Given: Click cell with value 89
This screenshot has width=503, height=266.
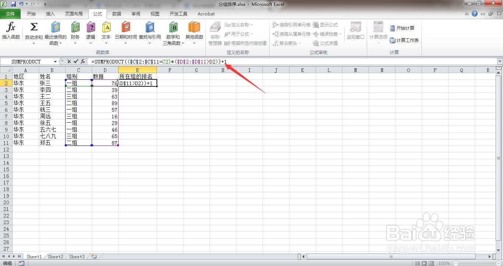Looking at the screenshot, I should pyautogui.click(x=105, y=103).
